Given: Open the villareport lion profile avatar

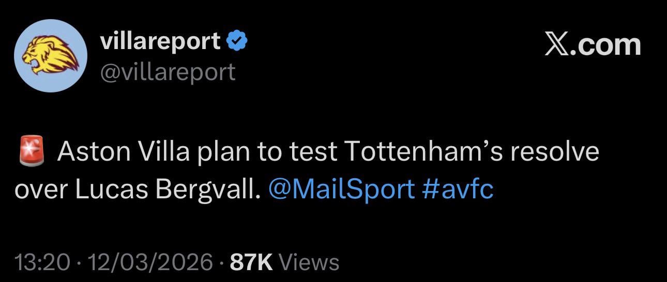Looking at the screenshot, I should [50, 56].
